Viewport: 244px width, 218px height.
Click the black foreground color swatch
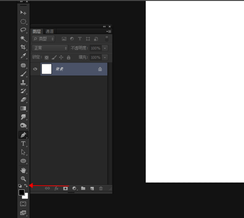22,192
